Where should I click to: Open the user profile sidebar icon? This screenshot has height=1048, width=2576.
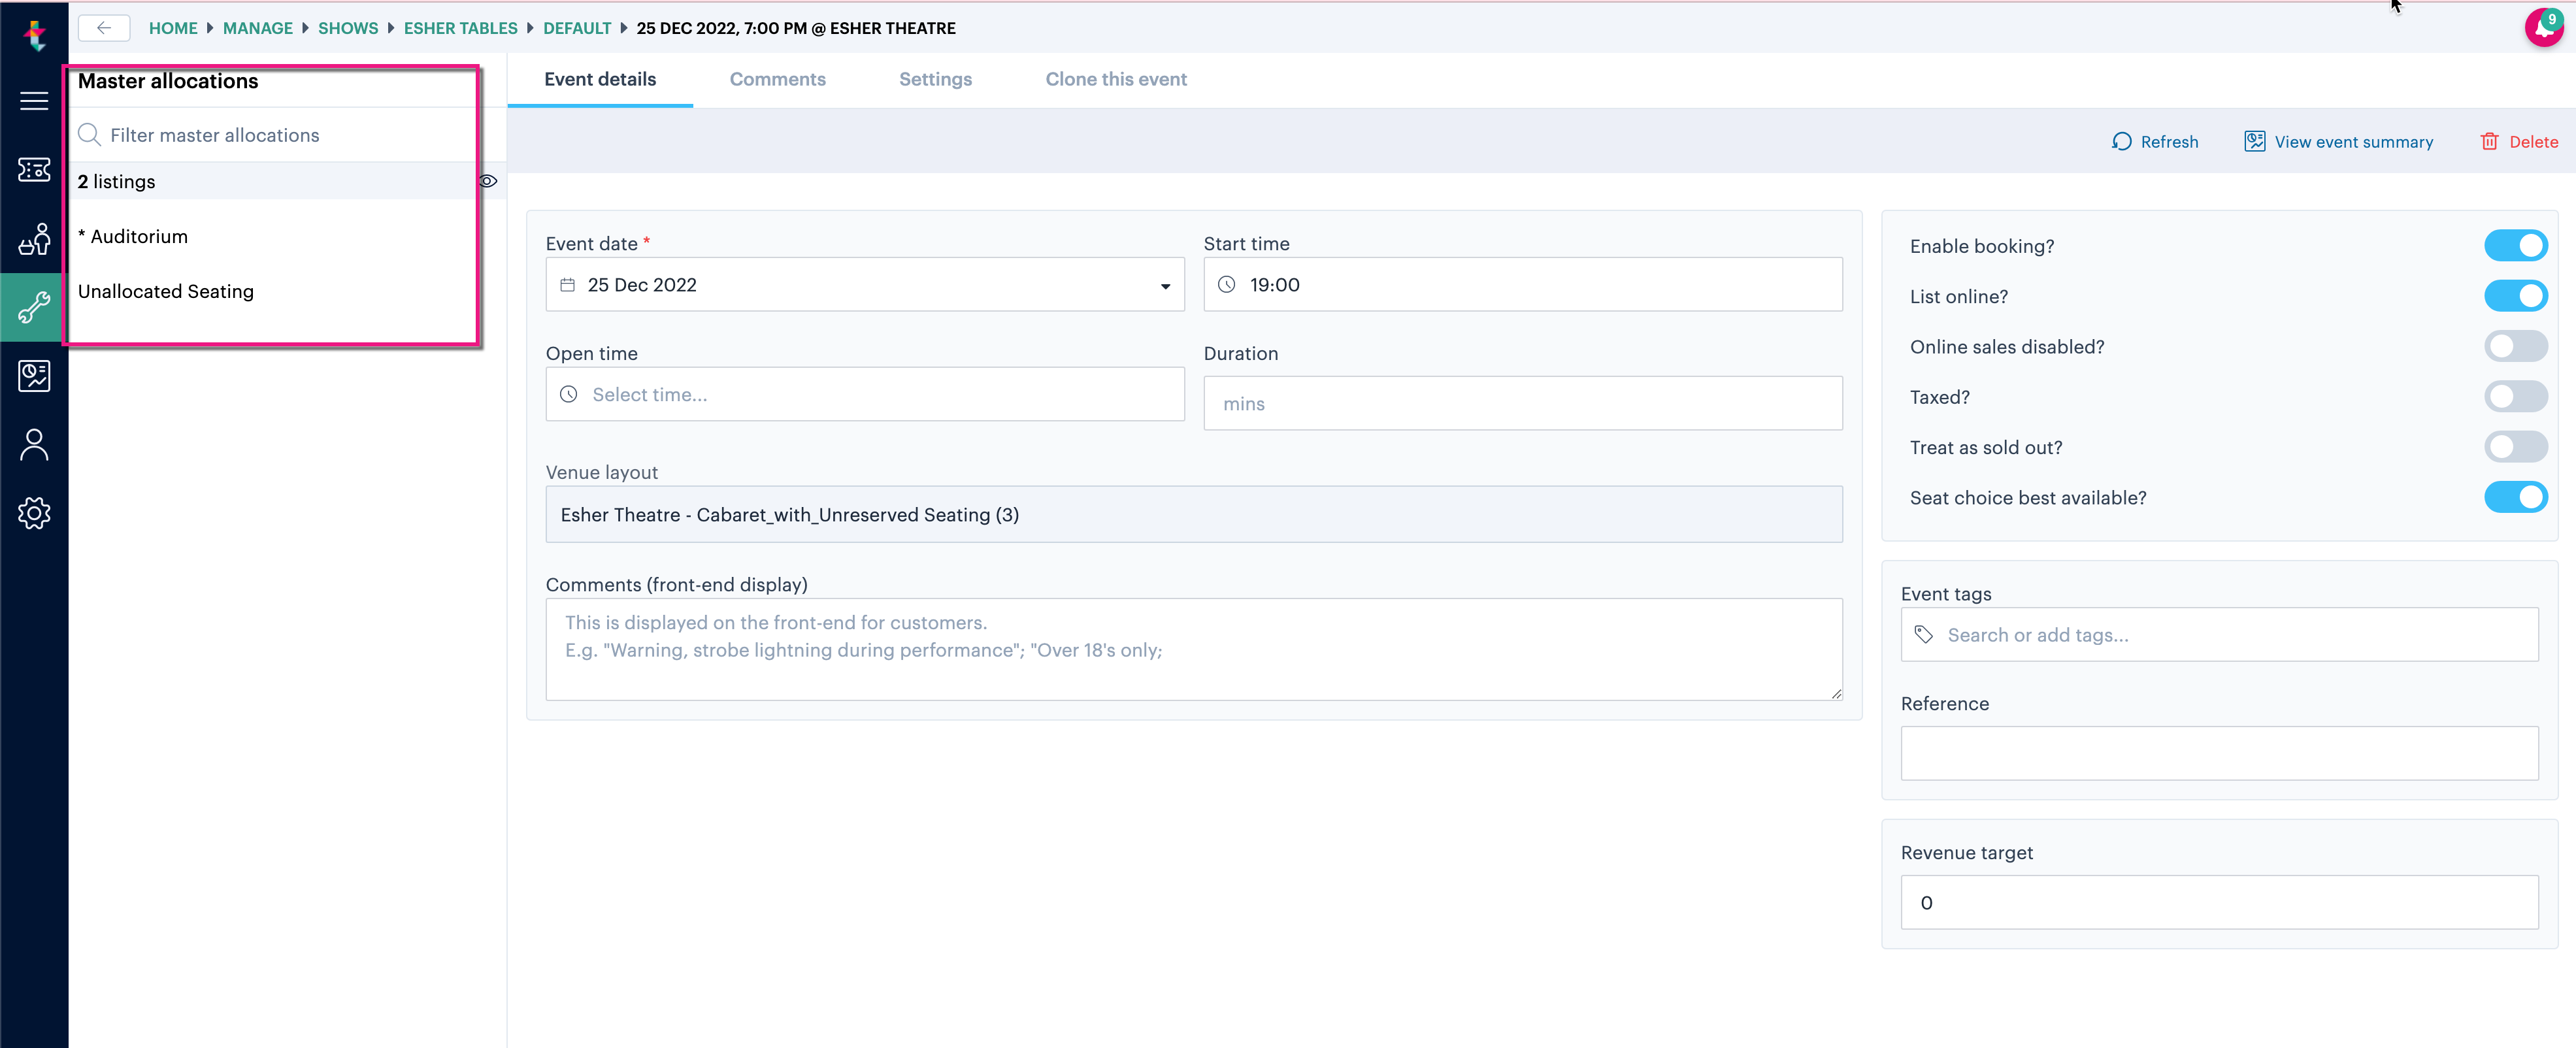34,444
